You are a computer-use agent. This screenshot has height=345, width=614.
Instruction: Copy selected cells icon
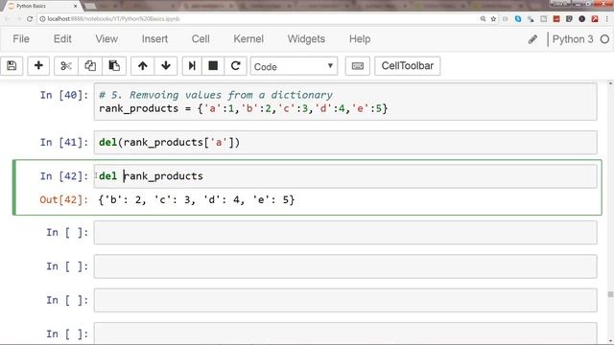coord(90,66)
